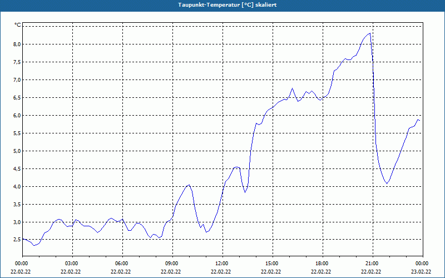This screenshot has height=278, width=445.
Task: Click the "12:00" time label
Action: click(x=221, y=264)
